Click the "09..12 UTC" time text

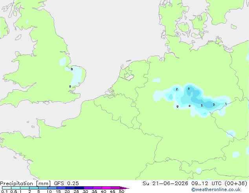[206, 184]
